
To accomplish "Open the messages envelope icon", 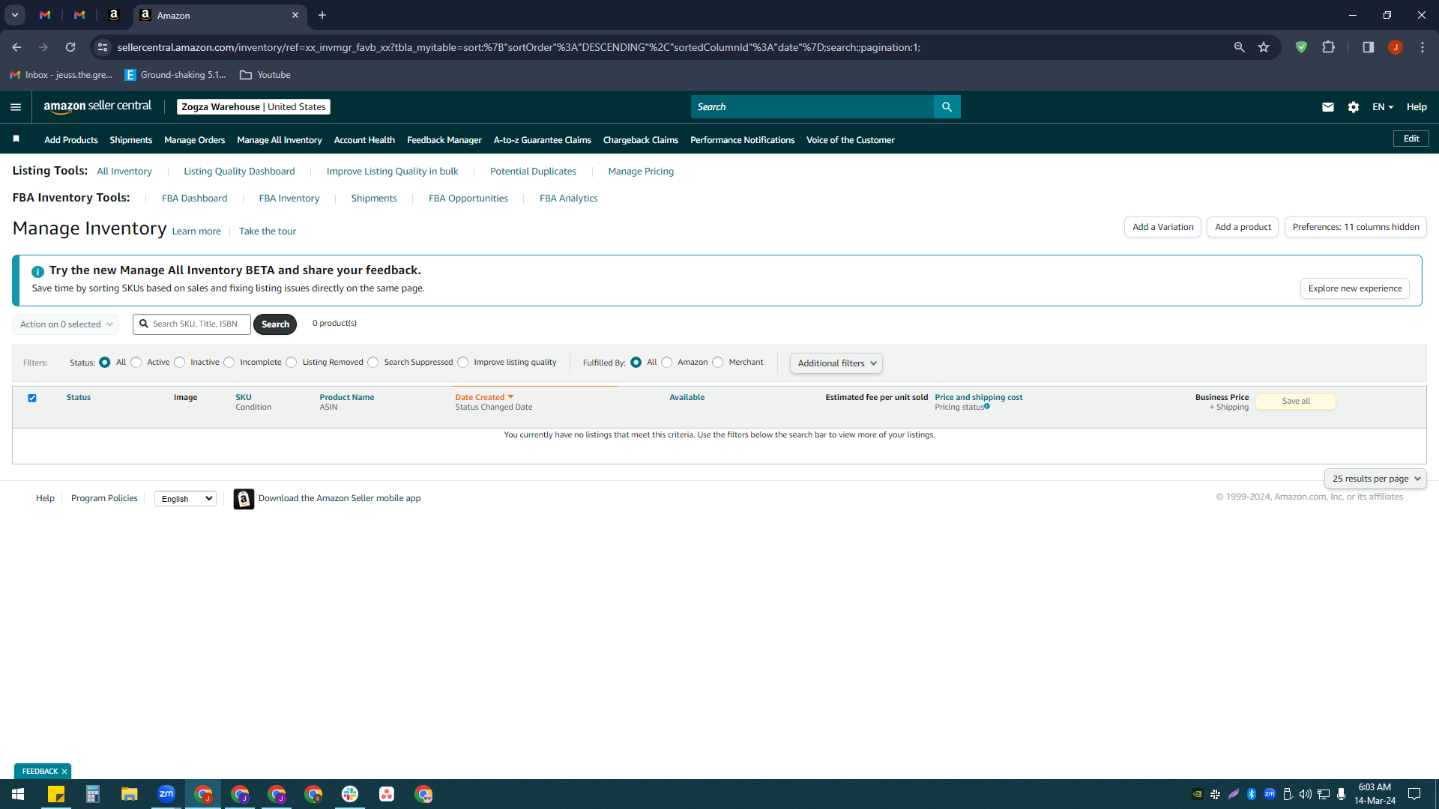I will (1328, 107).
